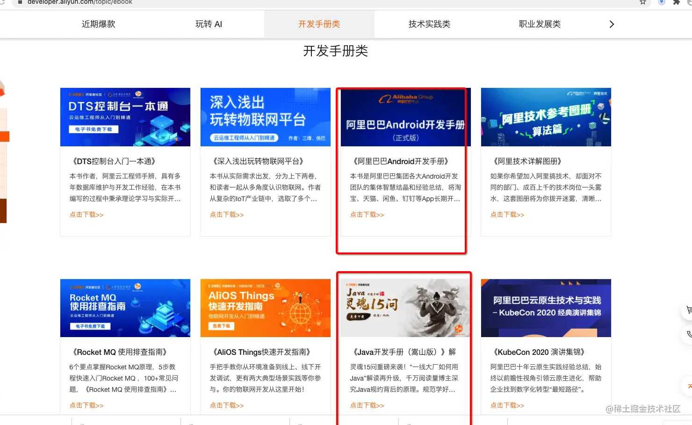Open the 阿里巴巴Android开发手册 cover image

[406, 117]
